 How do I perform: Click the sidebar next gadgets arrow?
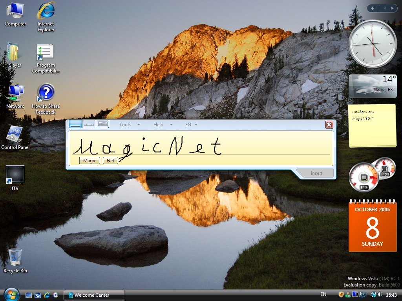(392, 8)
